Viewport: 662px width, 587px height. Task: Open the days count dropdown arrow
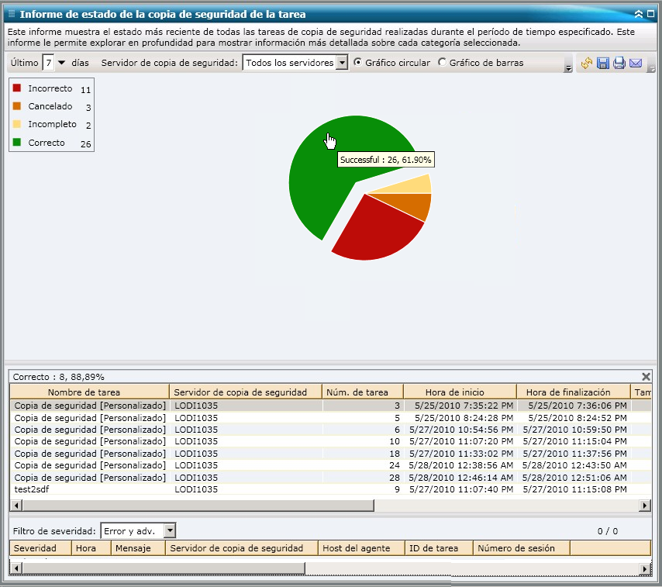click(62, 62)
